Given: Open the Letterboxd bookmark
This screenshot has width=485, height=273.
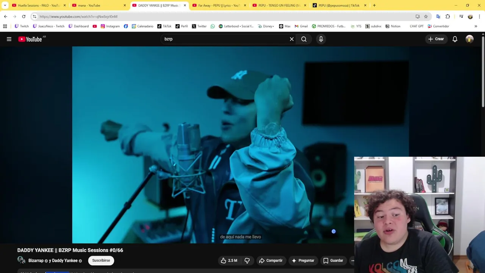Looking at the screenshot, I should tap(236, 26).
